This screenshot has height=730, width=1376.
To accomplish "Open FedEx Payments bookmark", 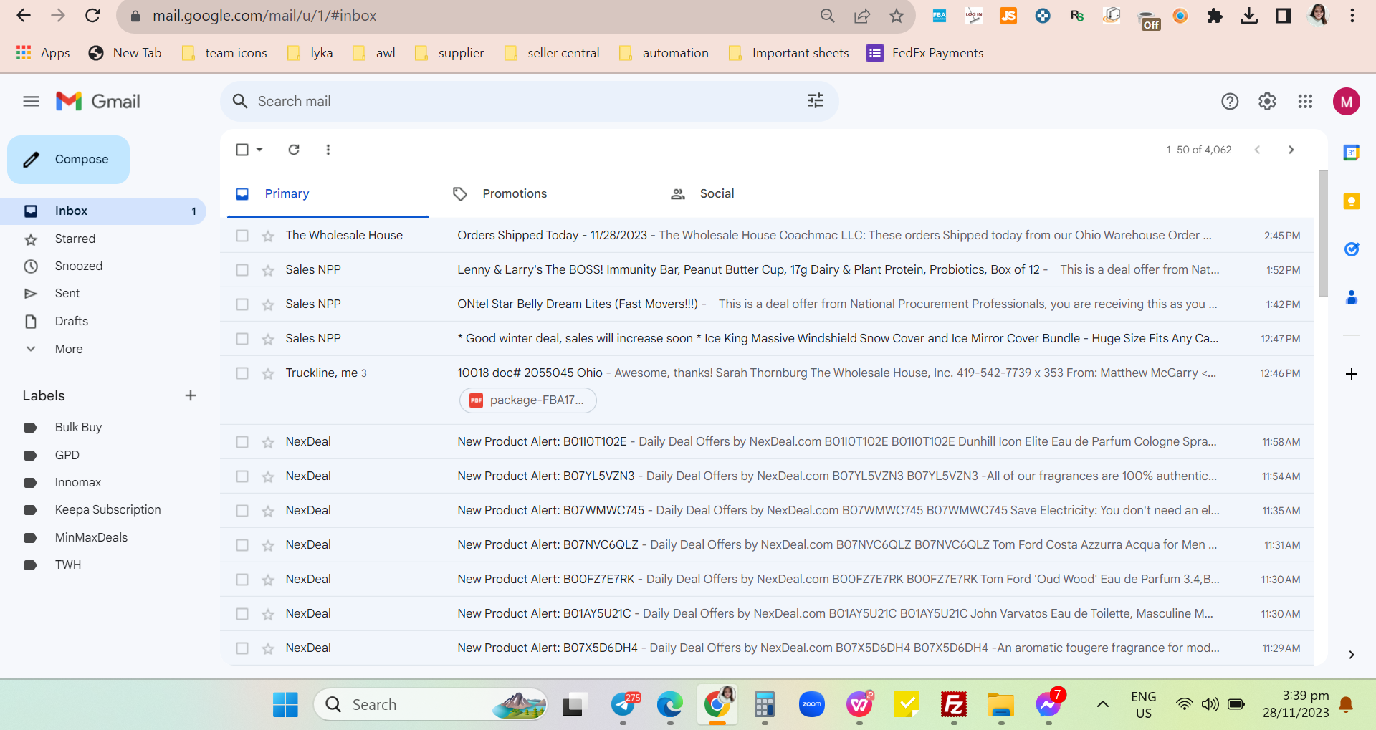I will click(925, 53).
